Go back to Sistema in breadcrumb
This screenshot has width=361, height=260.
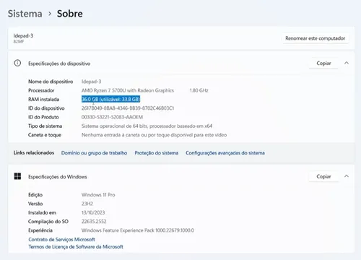click(x=25, y=14)
